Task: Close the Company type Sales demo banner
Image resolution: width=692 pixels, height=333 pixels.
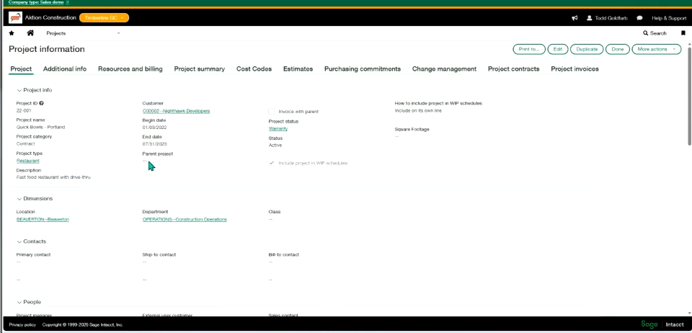Action: point(68,2)
